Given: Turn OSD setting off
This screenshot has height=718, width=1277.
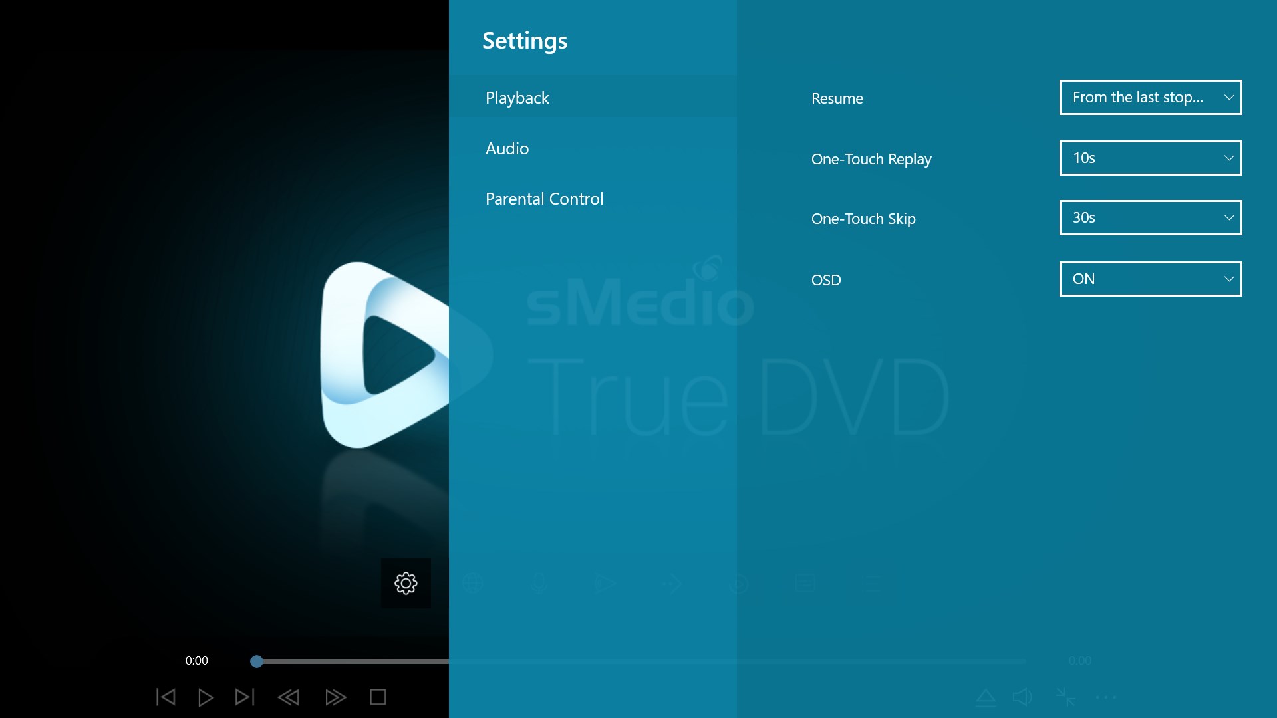Looking at the screenshot, I should pyautogui.click(x=1151, y=279).
